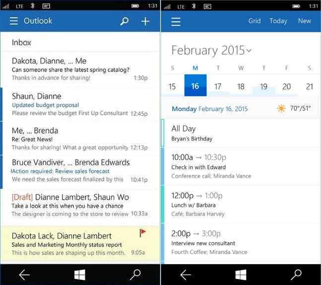Select Sunday 15 in the week strip
Viewport: 321px width, 285px height.
172,85
